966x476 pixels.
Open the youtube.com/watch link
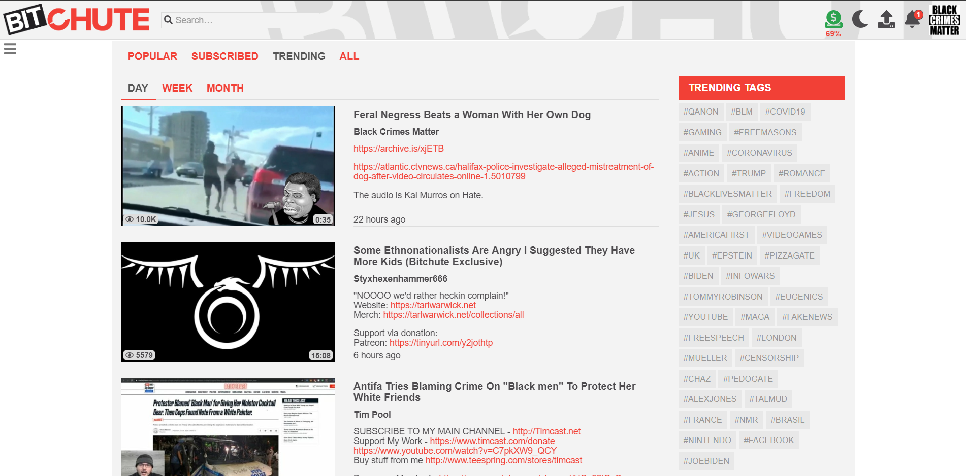coord(455,451)
